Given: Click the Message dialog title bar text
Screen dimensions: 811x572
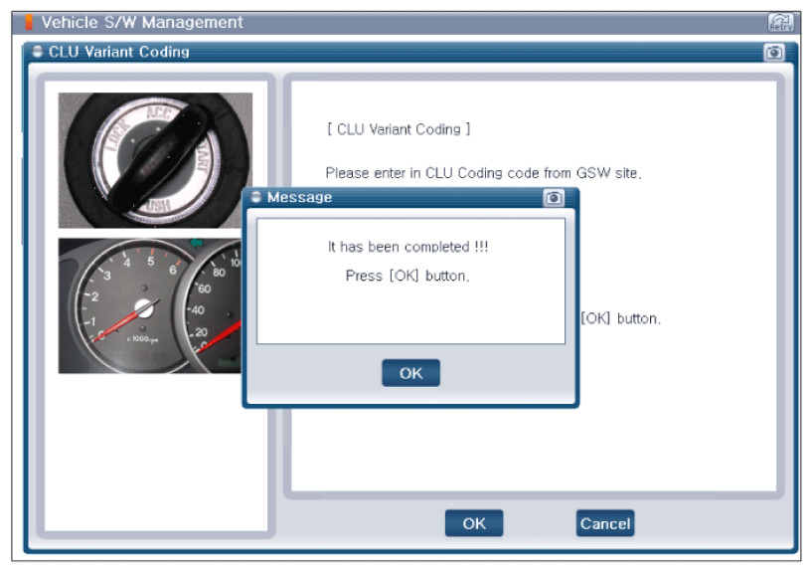Looking at the screenshot, I should [x=299, y=197].
